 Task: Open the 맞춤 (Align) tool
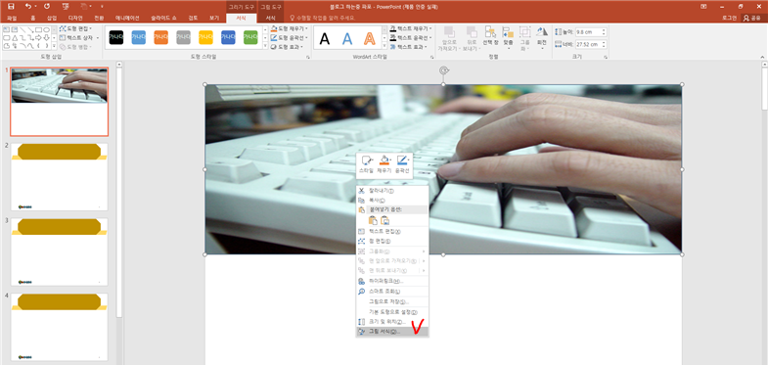coord(508,38)
